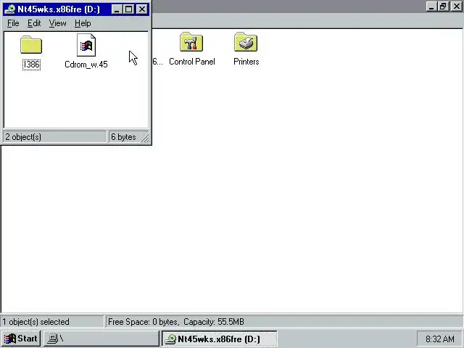
Task: Click the '2 object(s)' status text
Action: click(x=23, y=137)
